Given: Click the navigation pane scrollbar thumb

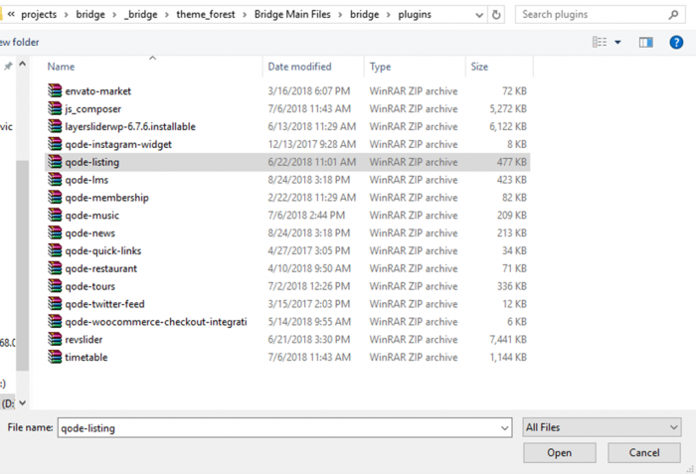Looking at the screenshot, I should (x=23, y=265).
